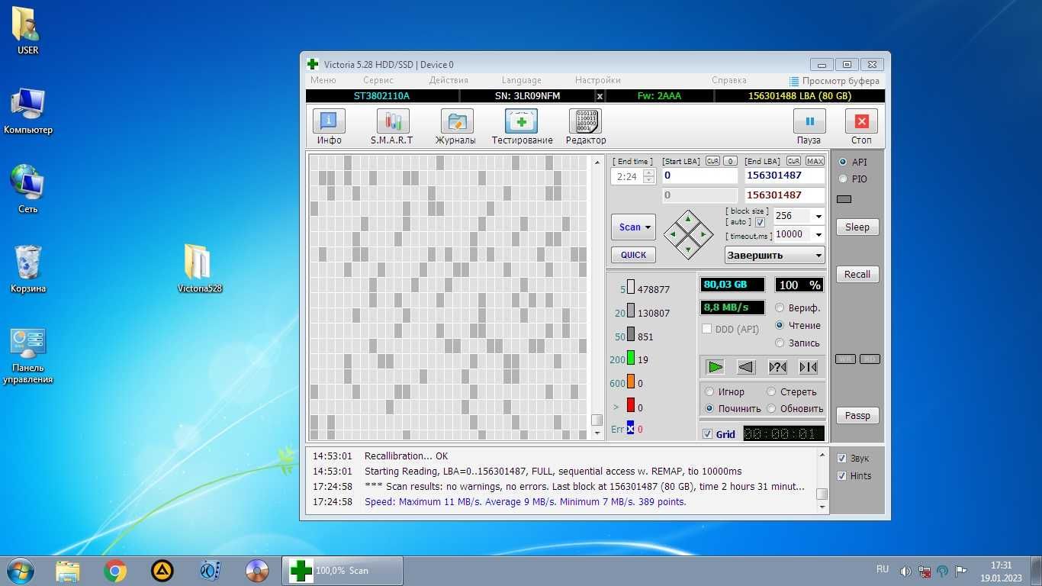The width and height of the screenshot is (1042, 586).
Task: Open the Журналы logs panel
Action: point(456,127)
